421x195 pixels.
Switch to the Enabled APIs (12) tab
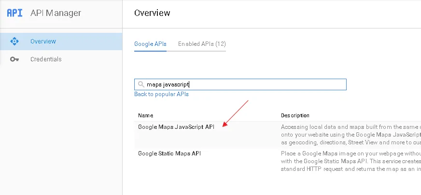[x=202, y=44]
